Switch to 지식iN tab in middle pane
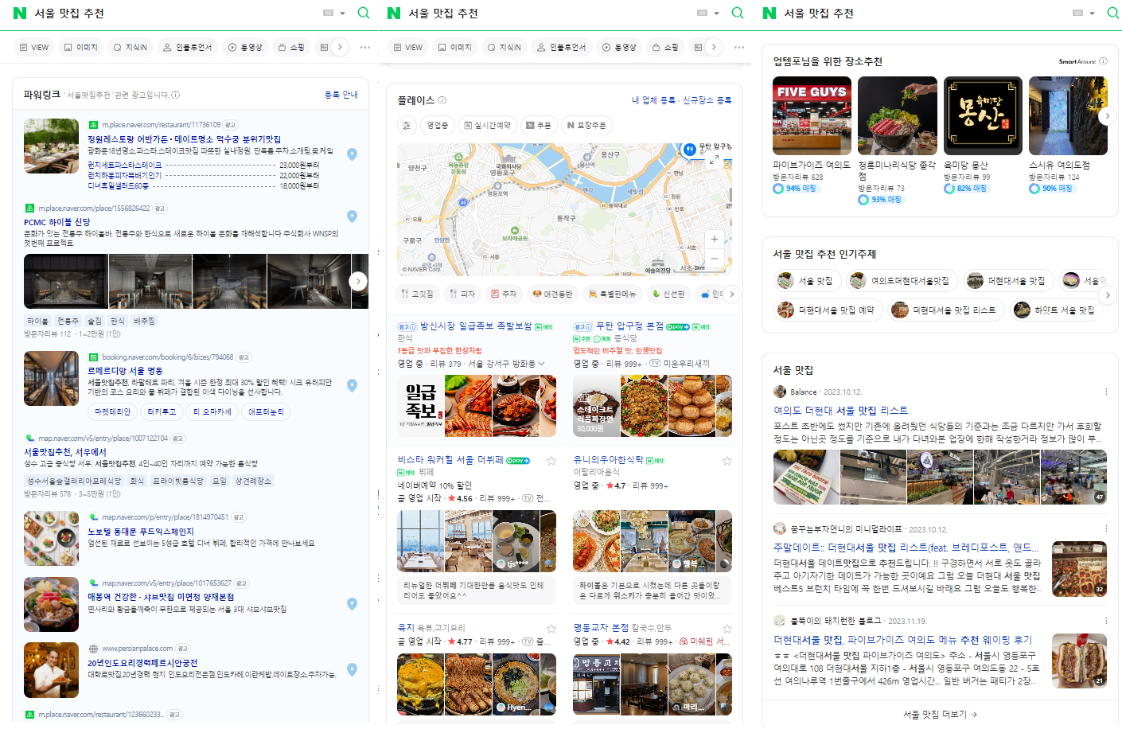 pyautogui.click(x=505, y=47)
